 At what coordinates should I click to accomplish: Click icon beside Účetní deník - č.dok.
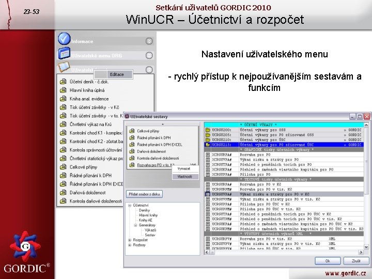pos(63,82)
